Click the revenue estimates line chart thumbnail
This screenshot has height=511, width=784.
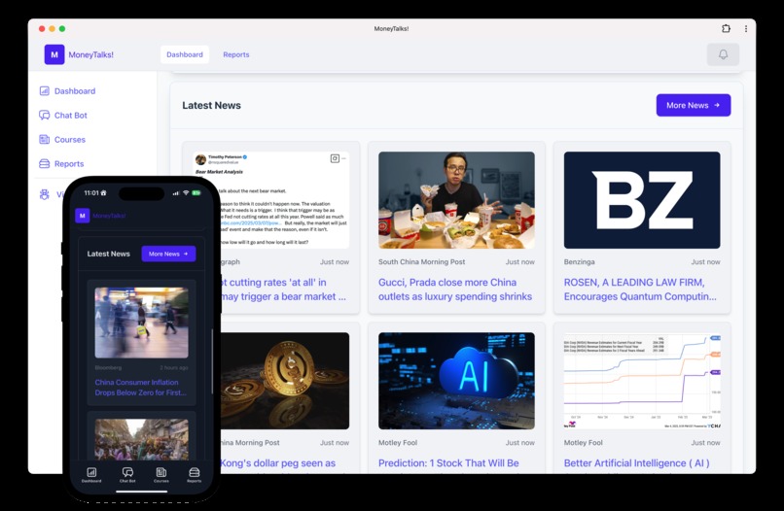(642, 381)
